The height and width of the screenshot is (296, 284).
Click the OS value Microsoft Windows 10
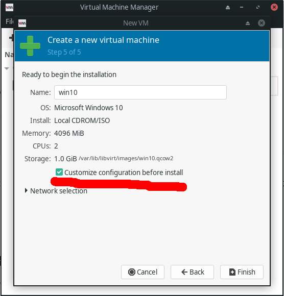pos(88,108)
